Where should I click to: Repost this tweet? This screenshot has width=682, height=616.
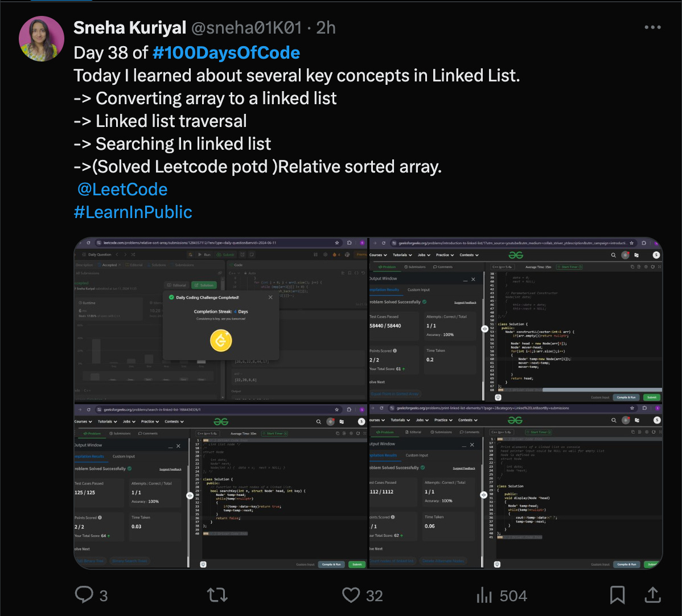coord(217,595)
